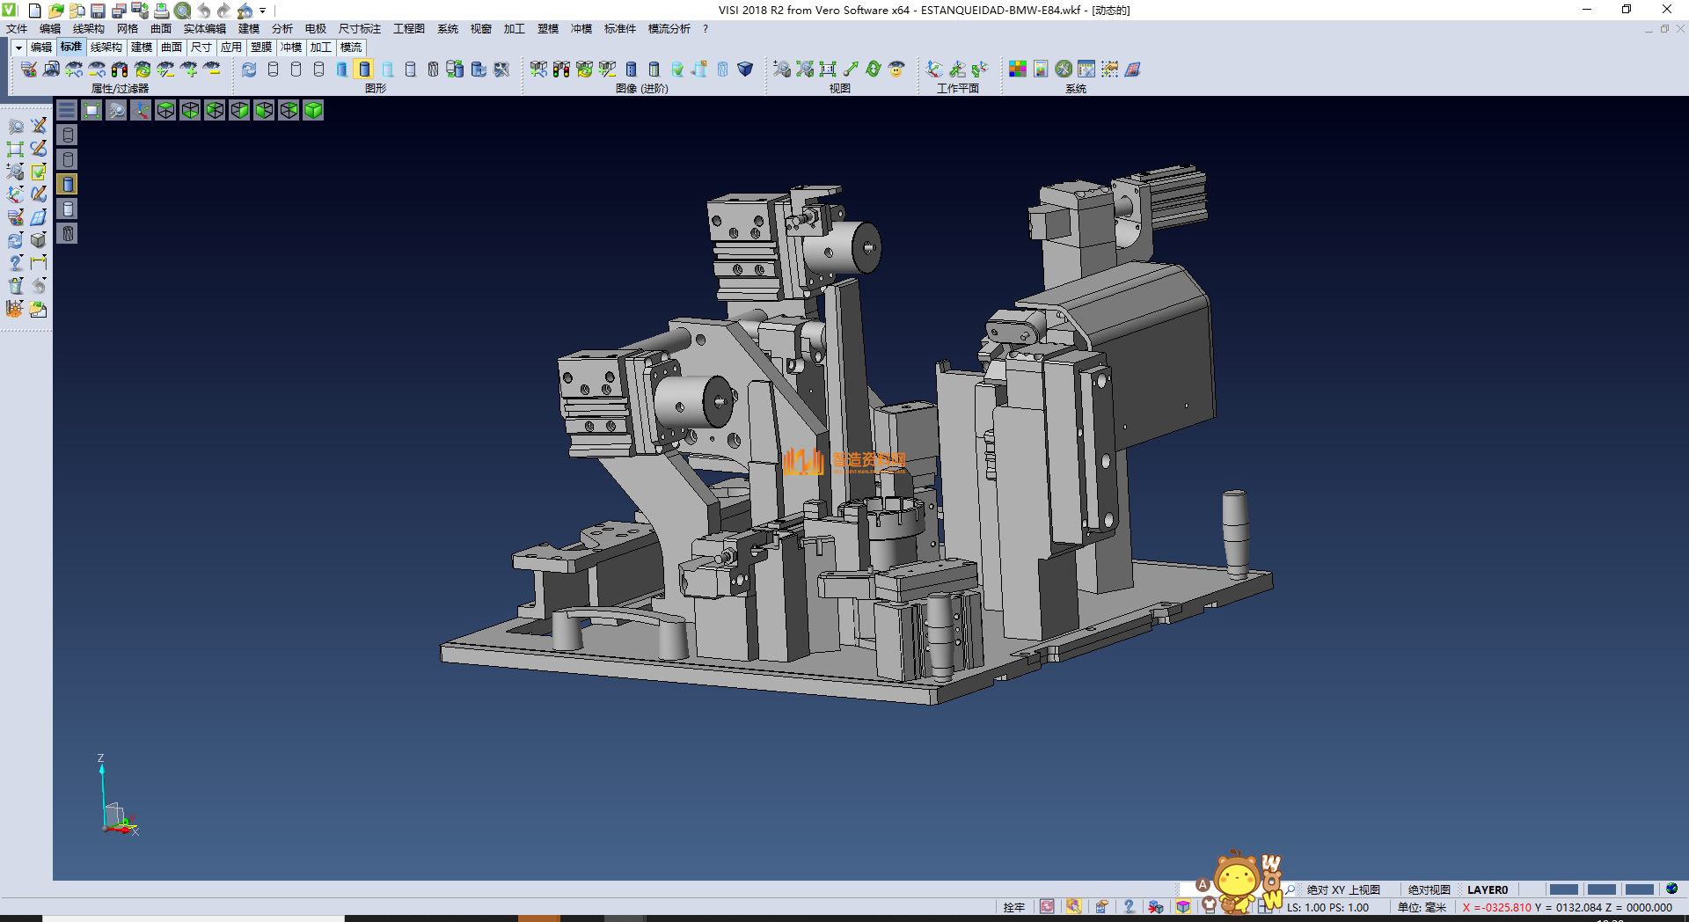Toggle highlighted shading mode in left viewport strip
Screen dimensions: 1689x922
[x=68, y=184]
